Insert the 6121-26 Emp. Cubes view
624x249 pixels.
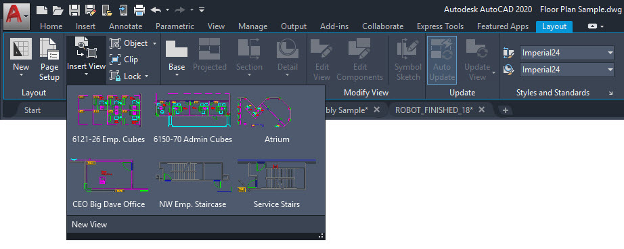pos(109,118)
